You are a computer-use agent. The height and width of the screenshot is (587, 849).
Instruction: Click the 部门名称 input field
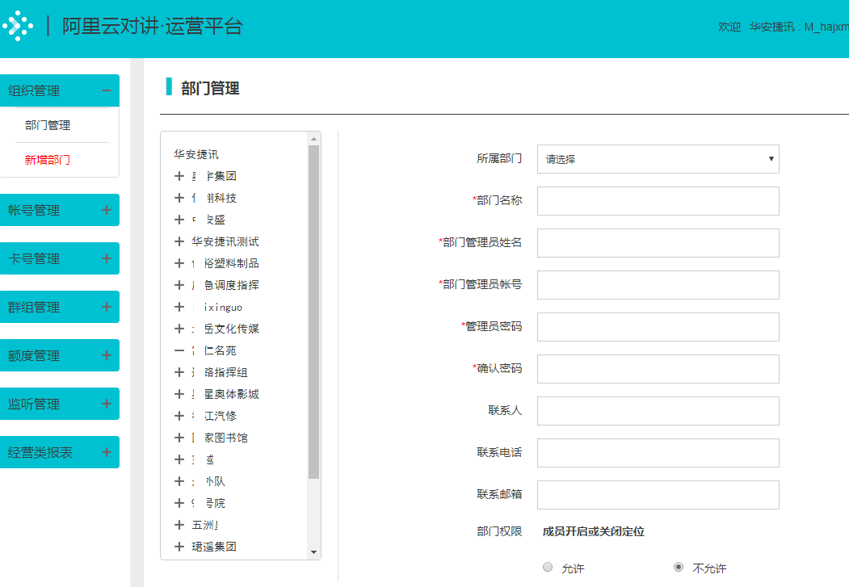pos(658,201)
